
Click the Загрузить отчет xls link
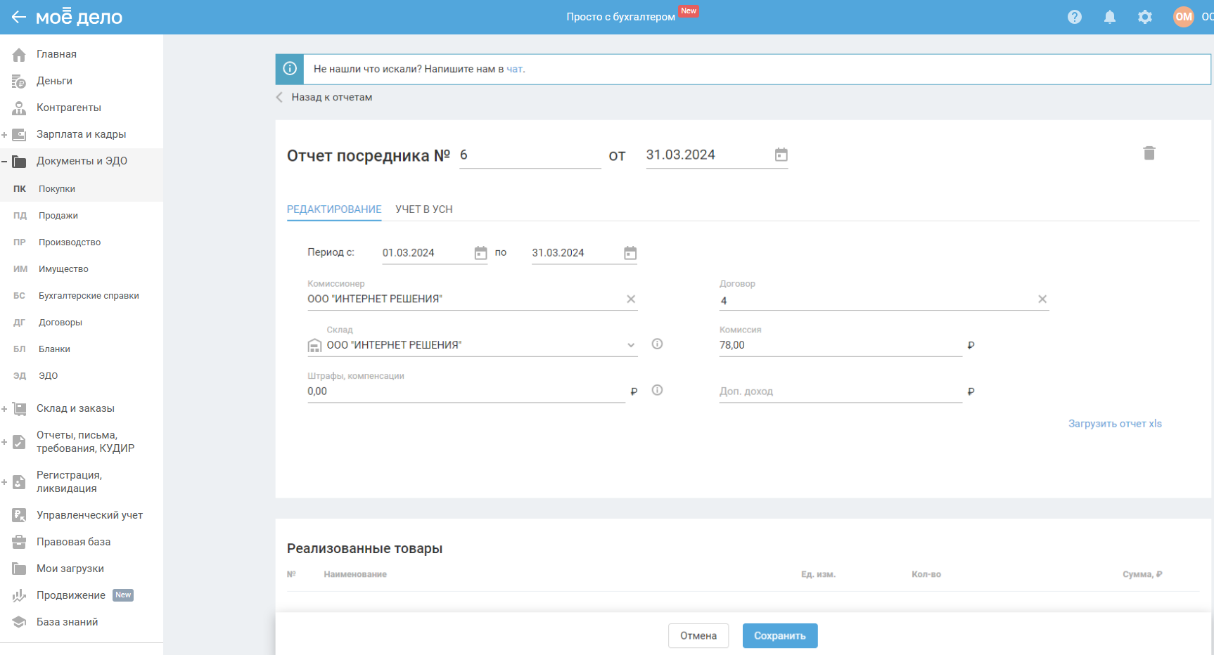coord(1115,424)
